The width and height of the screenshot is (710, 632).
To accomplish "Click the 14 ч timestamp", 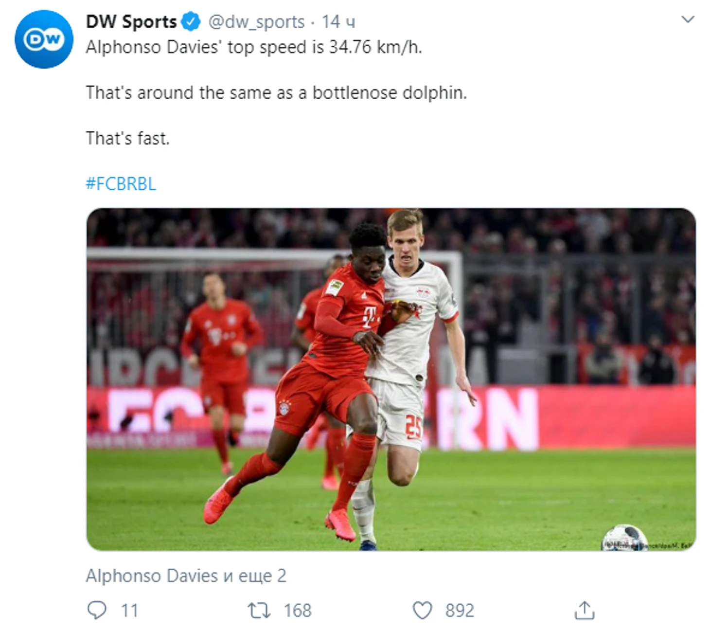I will 338,22.
